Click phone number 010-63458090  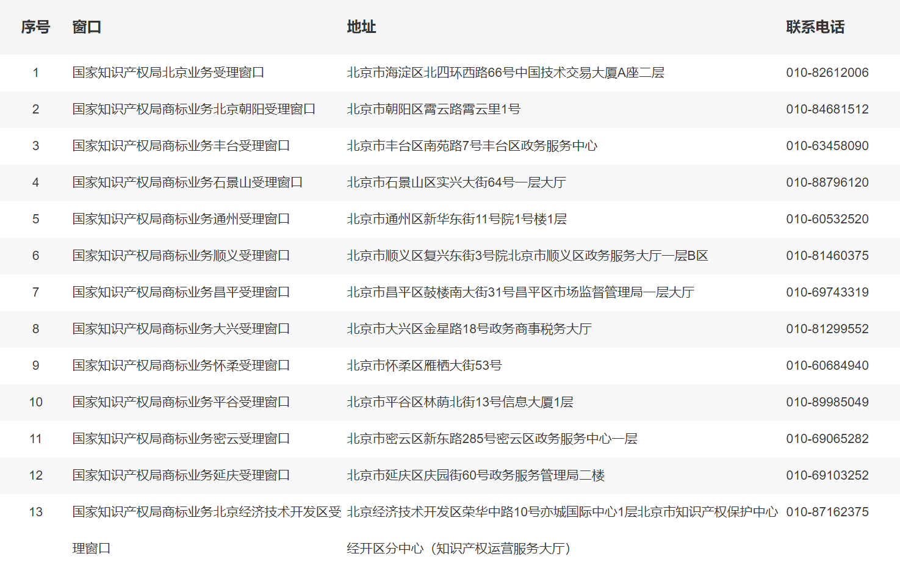coord(827,146)
